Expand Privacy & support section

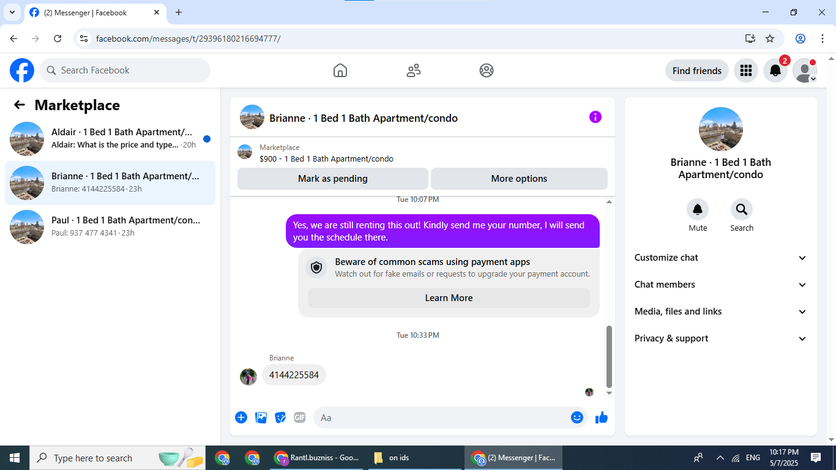[x=721, y=338]
